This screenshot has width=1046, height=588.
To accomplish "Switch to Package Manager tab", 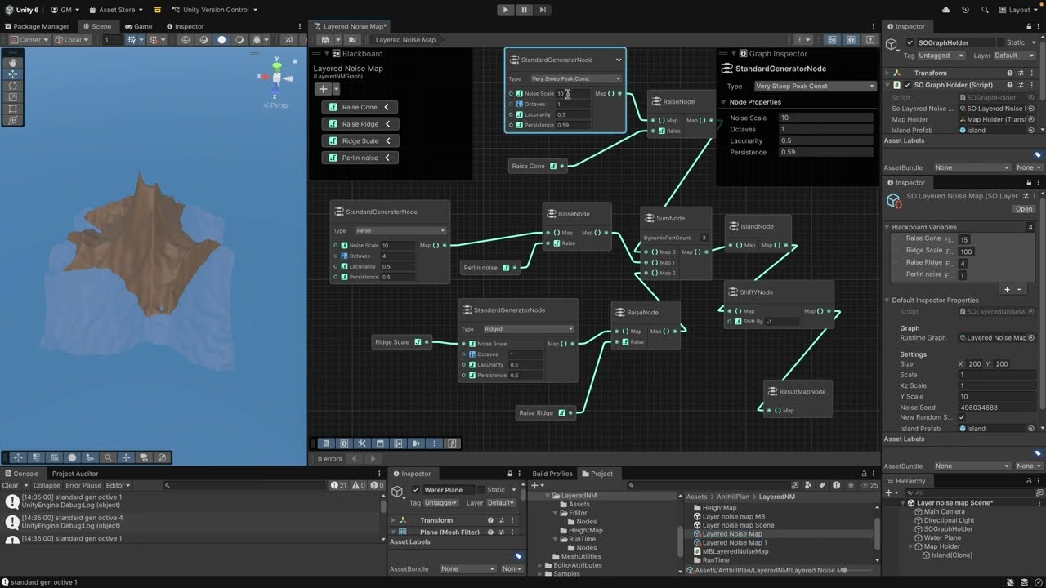I will (x=37, y=26).
